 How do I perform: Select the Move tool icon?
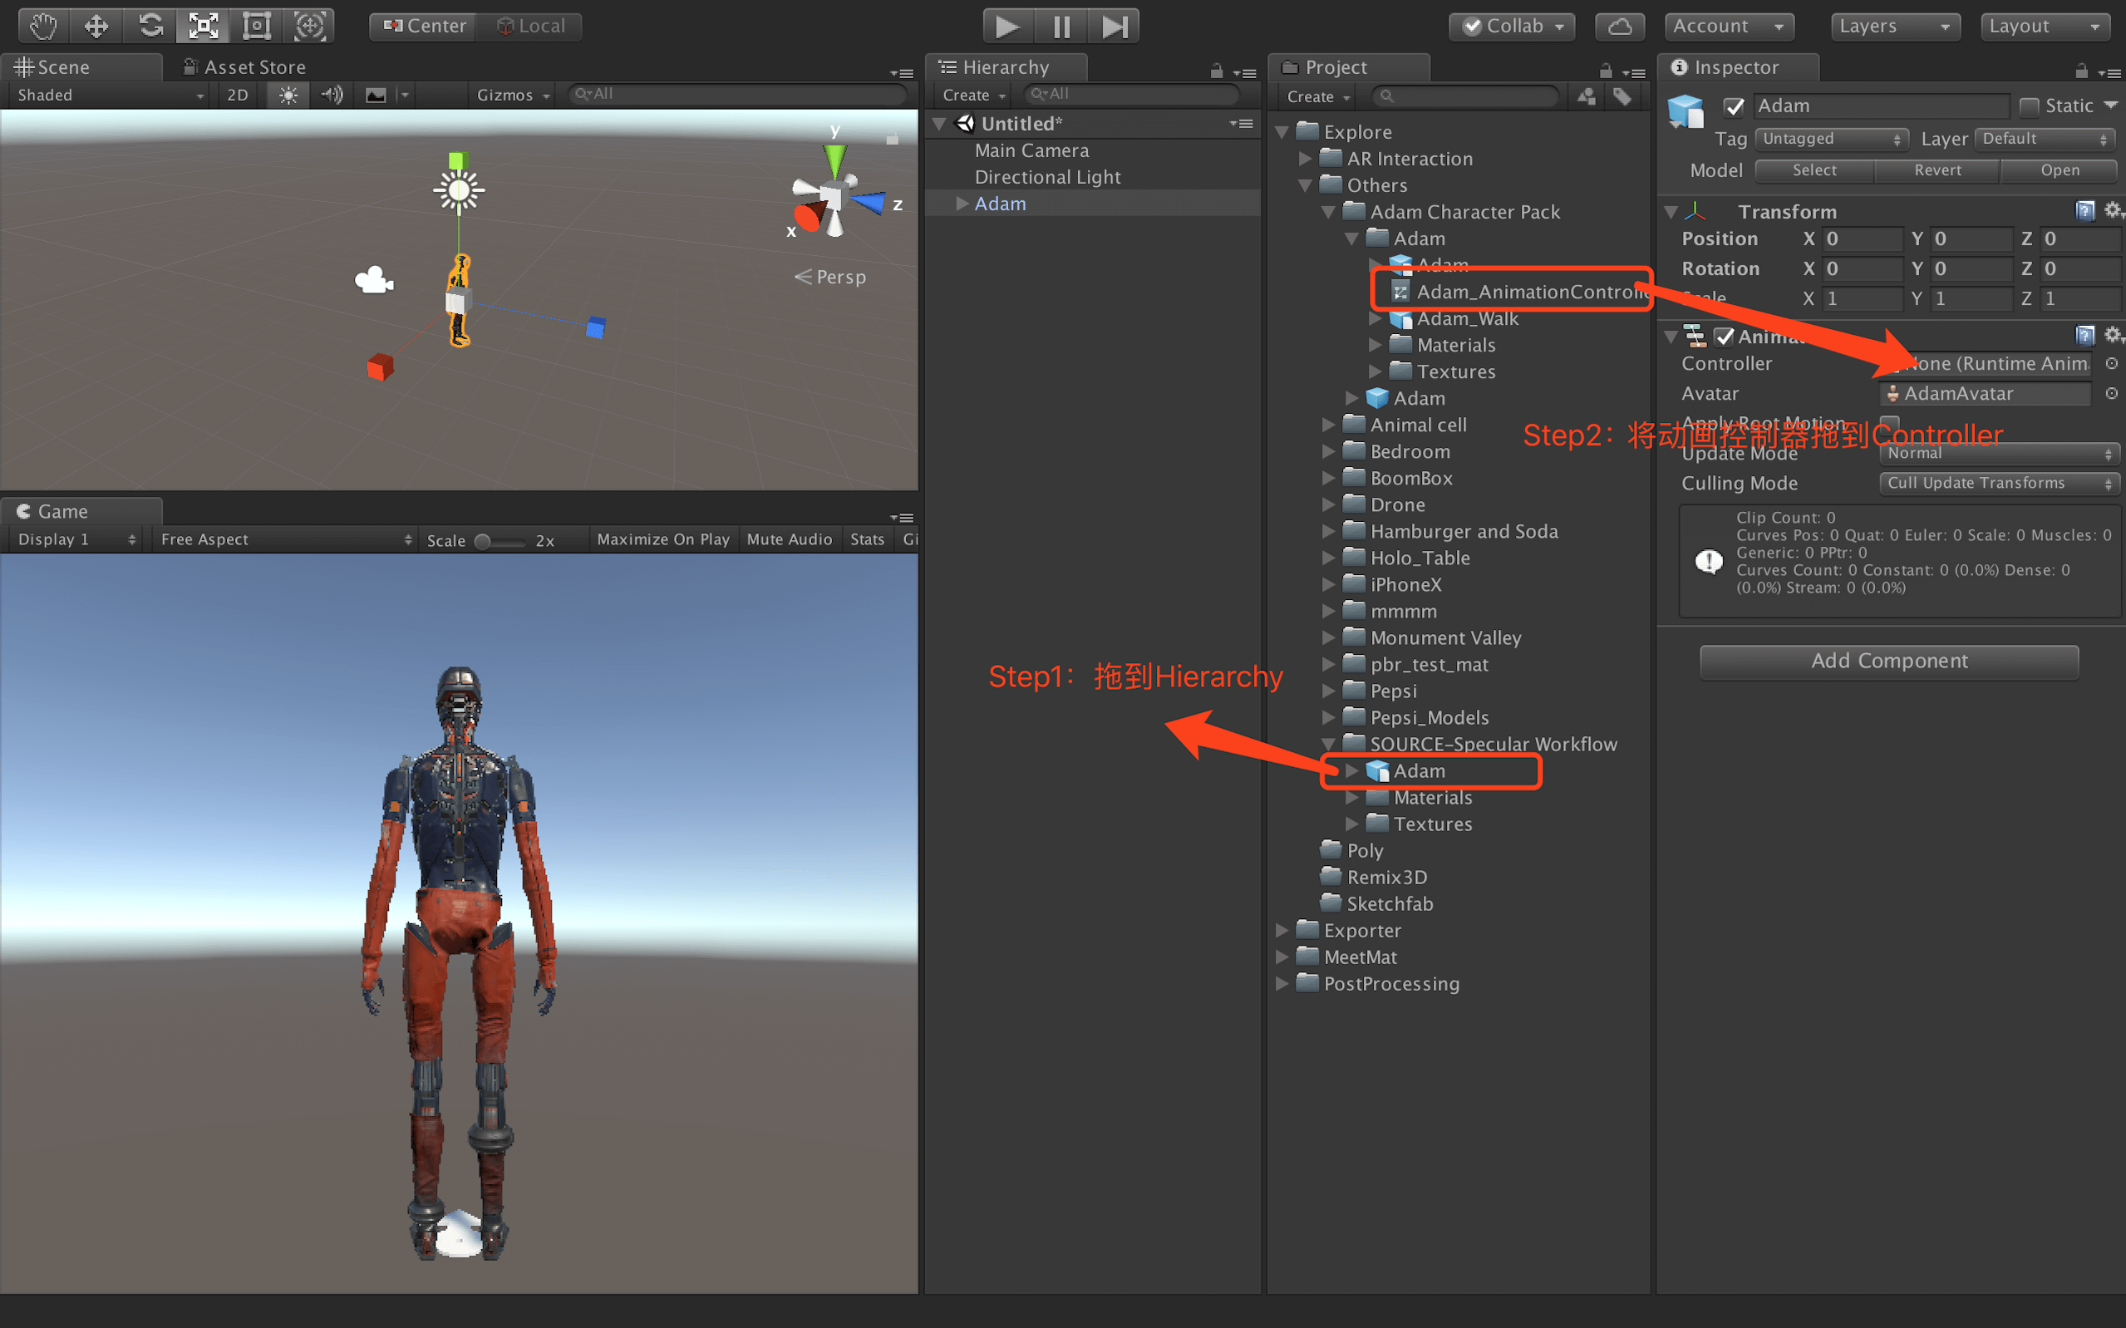coord(96,27)
